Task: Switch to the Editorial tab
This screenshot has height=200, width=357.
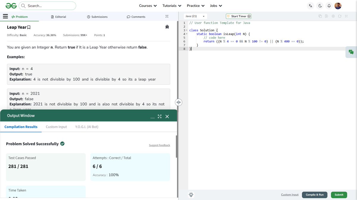Action: (59, 17)
